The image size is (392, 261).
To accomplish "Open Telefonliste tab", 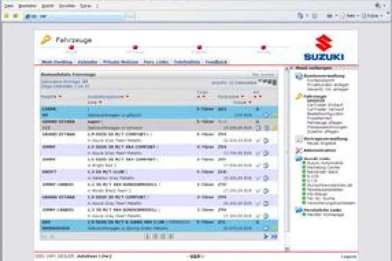I will (187, 62).
